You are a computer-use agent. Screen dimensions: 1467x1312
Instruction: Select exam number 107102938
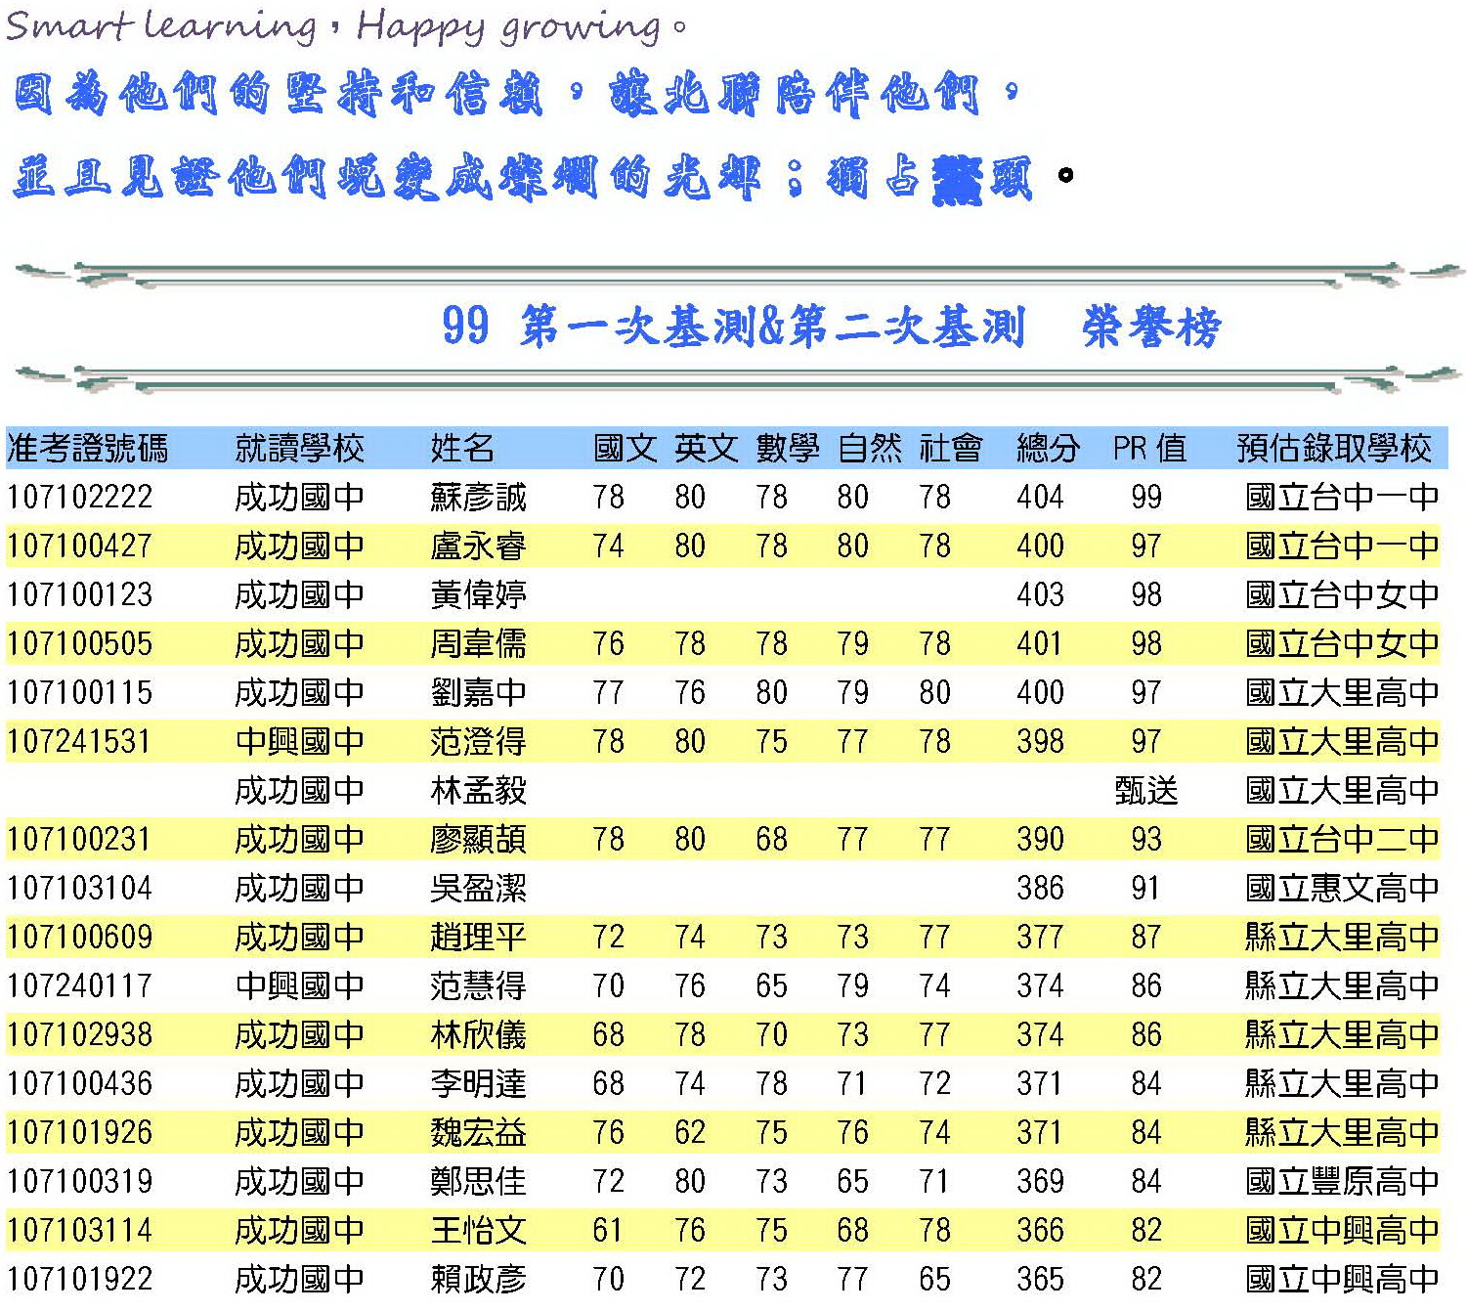point(79,1035)
